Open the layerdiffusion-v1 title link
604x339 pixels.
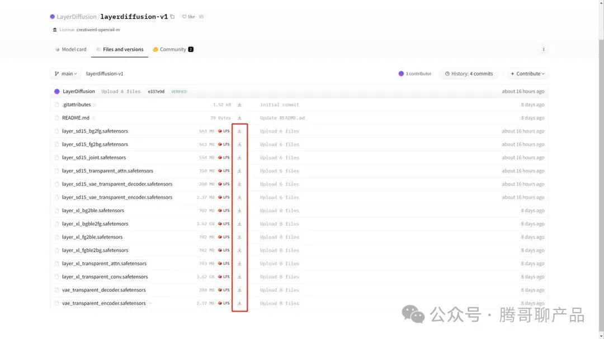134,17
